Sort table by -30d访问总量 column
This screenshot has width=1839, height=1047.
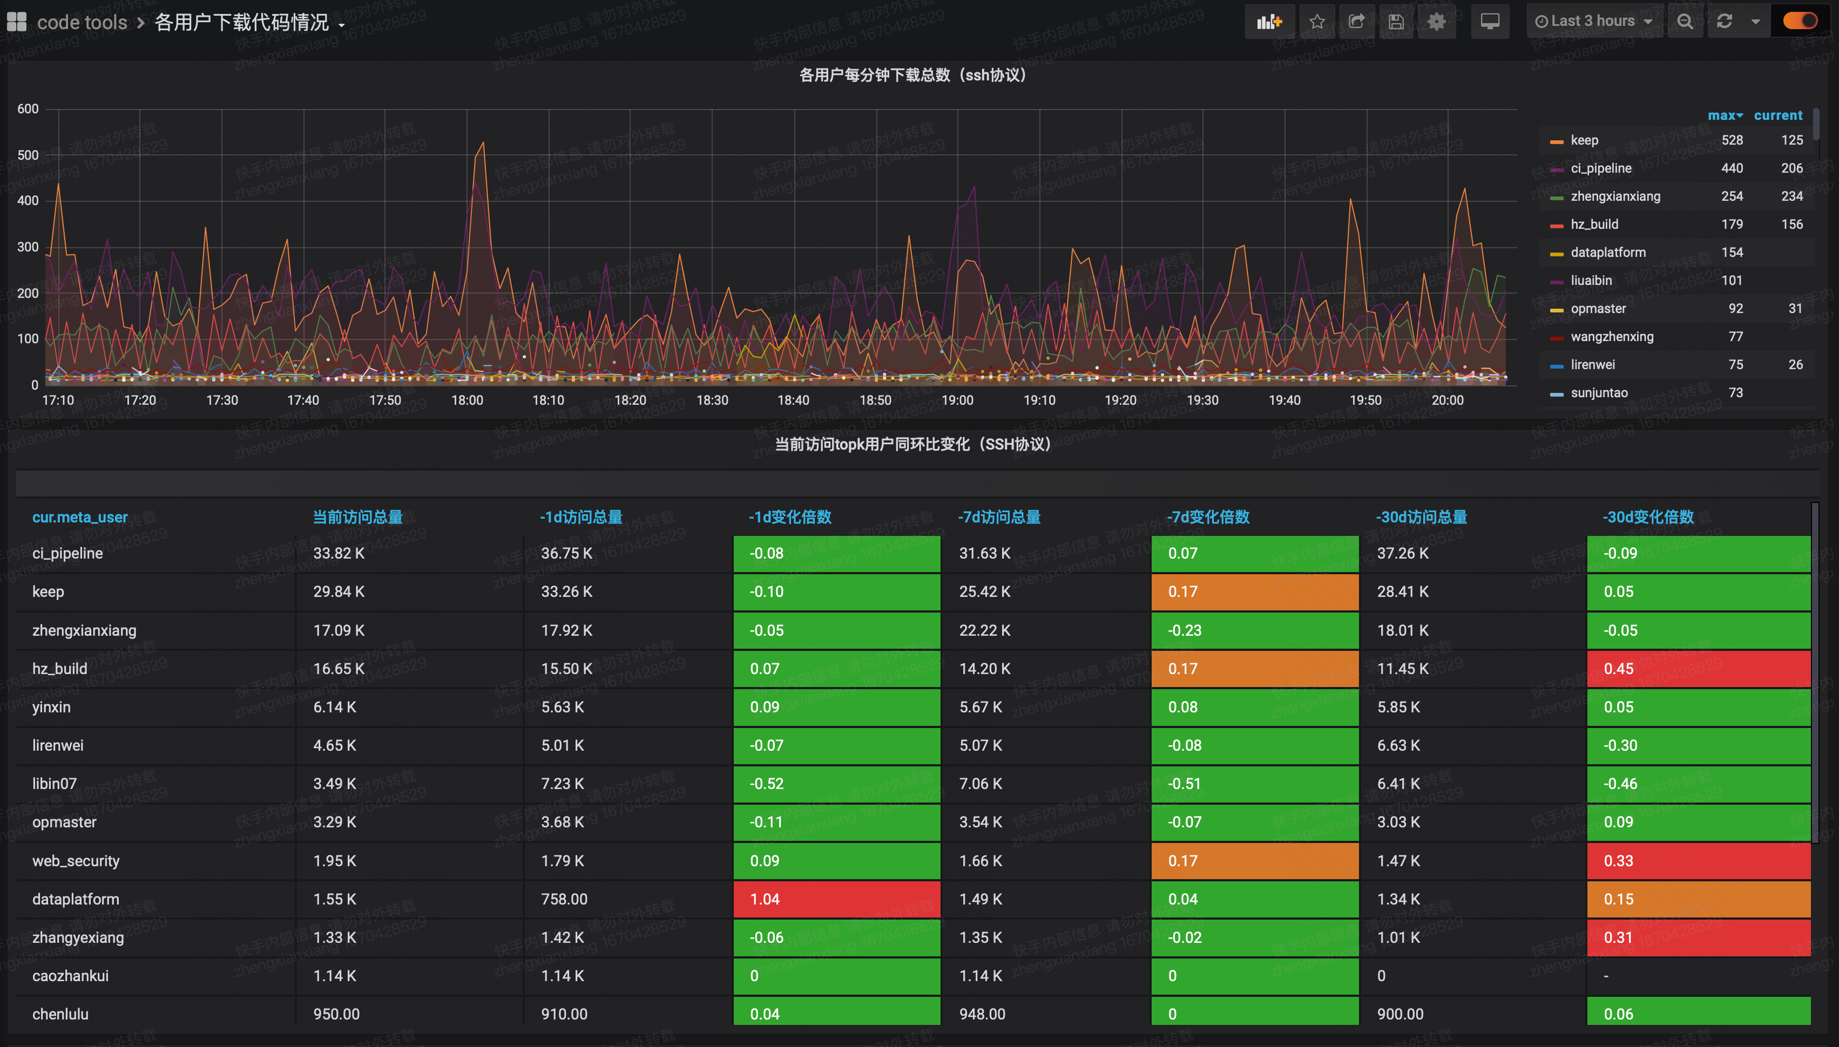[1421, 517]
